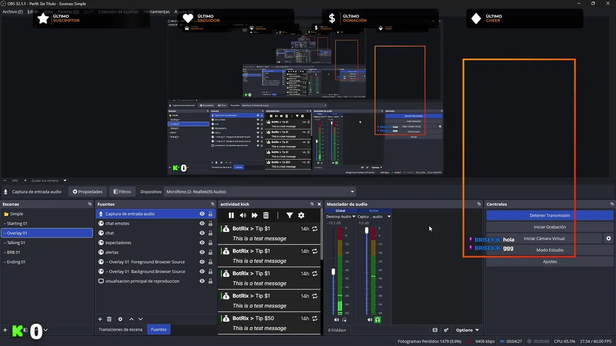Pause the actividad kick feed

(231, 215)
